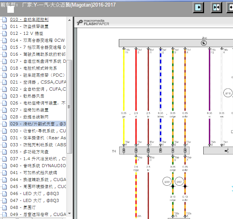
Task: Click the TH connector label
Action: pos(114,151)
